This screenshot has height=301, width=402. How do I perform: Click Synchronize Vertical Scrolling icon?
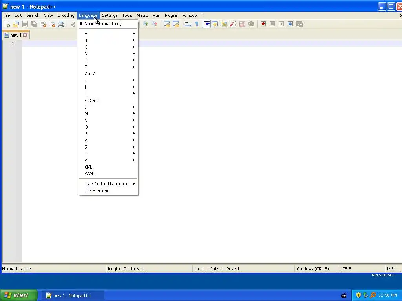[x=166, y=24]
